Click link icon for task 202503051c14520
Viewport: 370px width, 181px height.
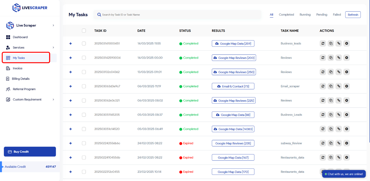pos(339,129)
